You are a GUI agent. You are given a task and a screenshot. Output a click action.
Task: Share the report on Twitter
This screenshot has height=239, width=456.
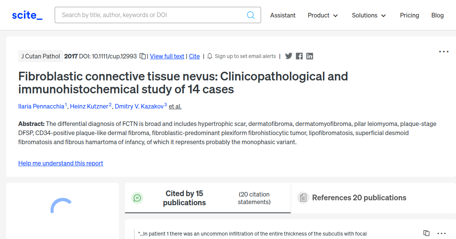click(289, 56)
